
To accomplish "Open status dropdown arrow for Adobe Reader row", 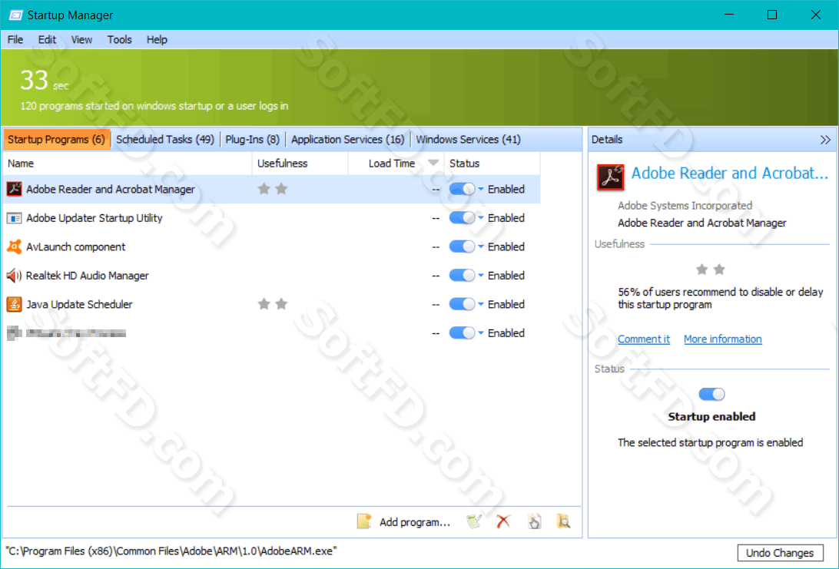I will (x=480, y=189).
